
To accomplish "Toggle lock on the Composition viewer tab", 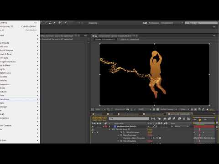I will (96, 36).
